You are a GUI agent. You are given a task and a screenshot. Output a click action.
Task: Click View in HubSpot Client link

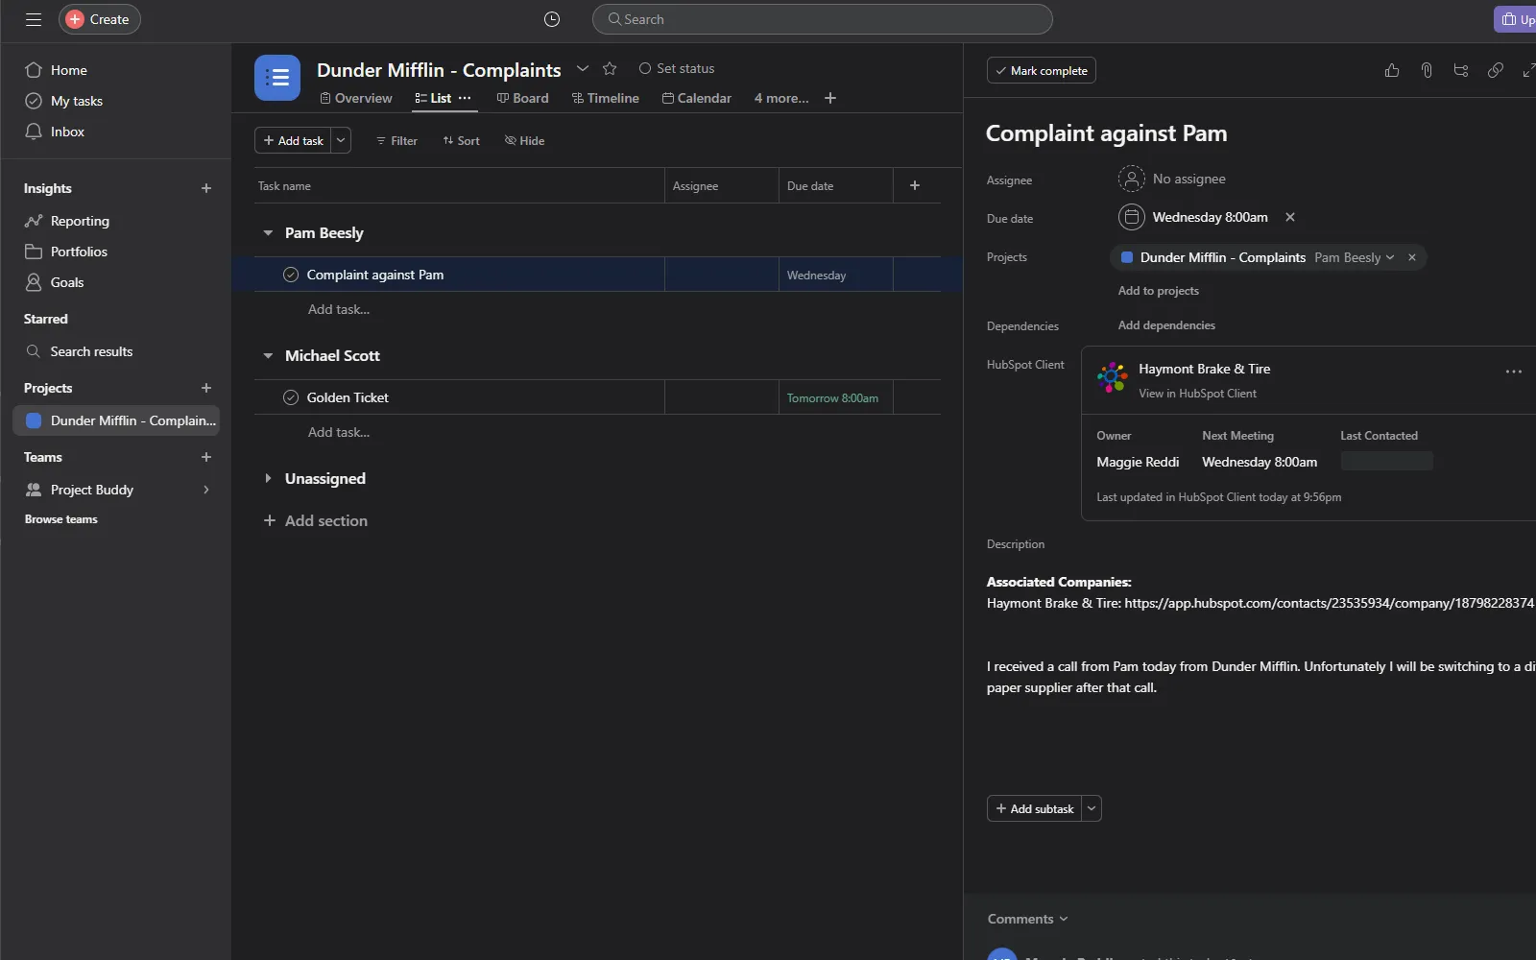click(1197, 394)
